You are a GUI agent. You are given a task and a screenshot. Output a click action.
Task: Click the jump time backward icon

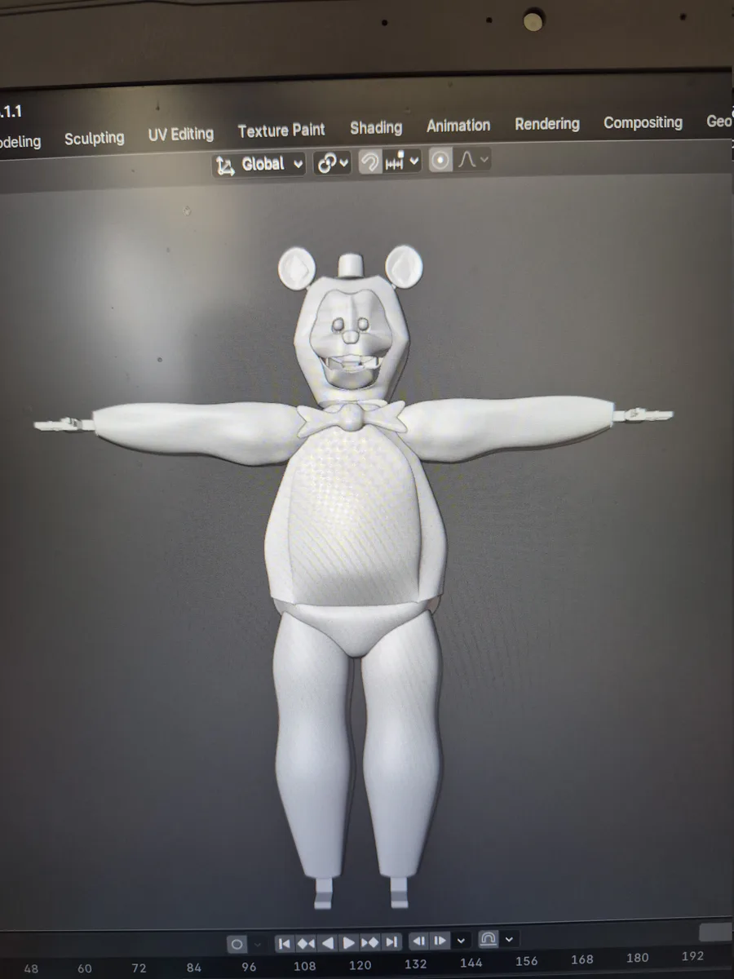[419, 941]
